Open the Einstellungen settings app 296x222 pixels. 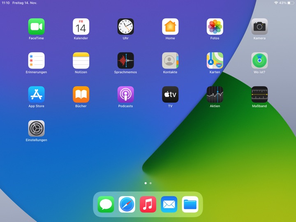[36, 128]
